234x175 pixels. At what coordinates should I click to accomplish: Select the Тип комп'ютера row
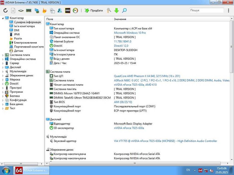click(x=137, y=28)
